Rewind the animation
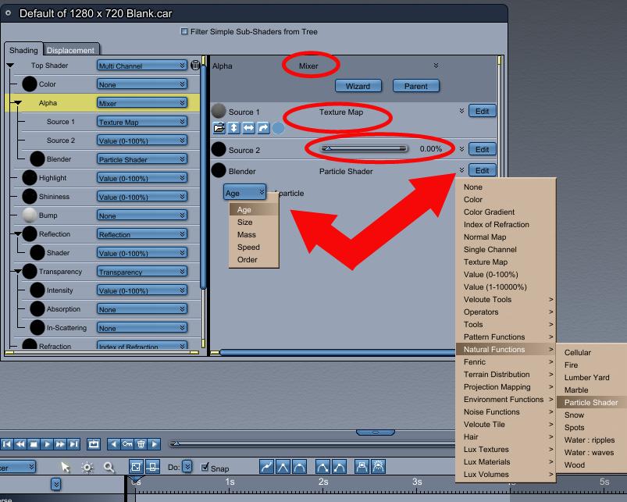Screen dimensions: 627x502 (20, 444)
